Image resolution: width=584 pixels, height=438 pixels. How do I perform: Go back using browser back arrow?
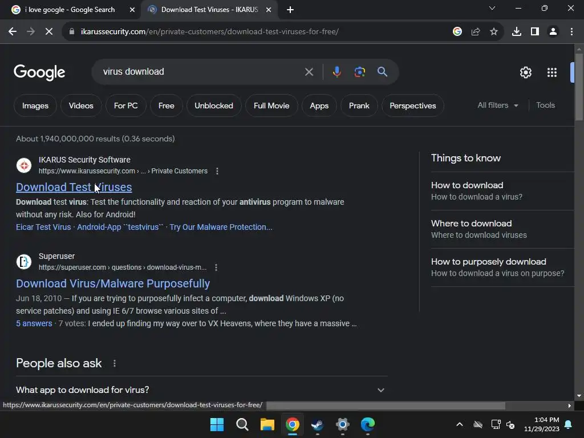click(x=13, y=32)
